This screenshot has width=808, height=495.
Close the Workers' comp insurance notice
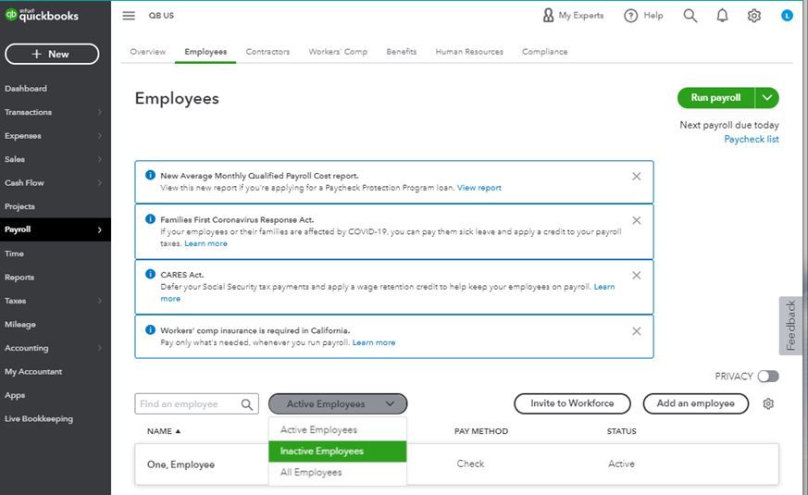click(x=637, y=330)
